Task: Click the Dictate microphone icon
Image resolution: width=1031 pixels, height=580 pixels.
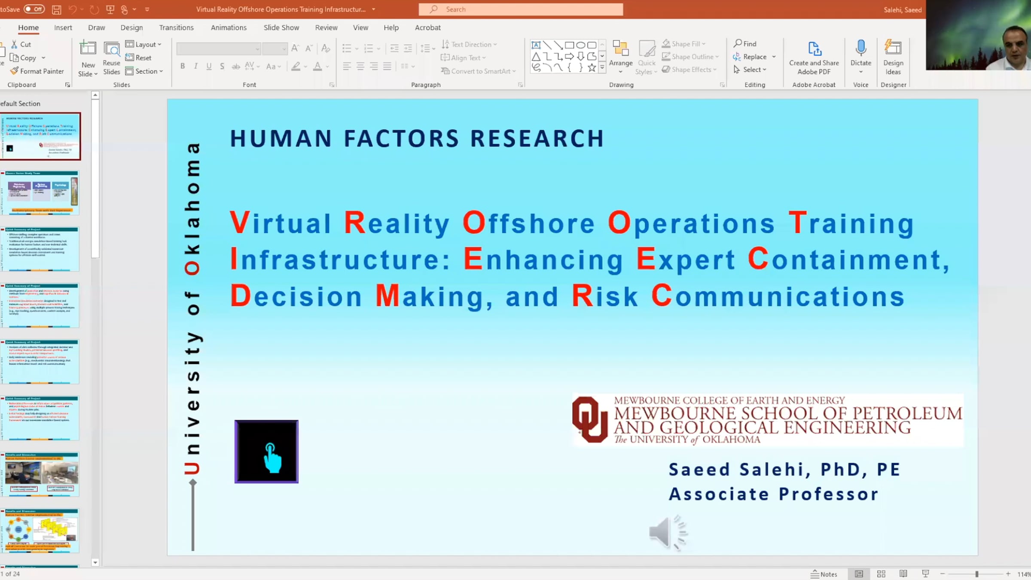Action: tap(860, 48)
